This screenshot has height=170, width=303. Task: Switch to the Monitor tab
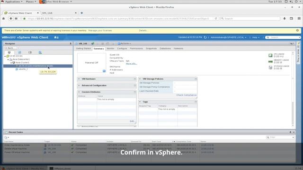pyautogui.click(x=110, y=49)
